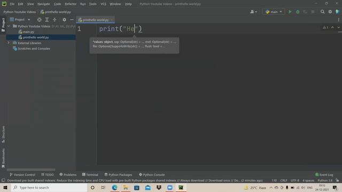The image size is (342, 192).
Task: Open the Python Console tool window
Action: tap(152, 174)
